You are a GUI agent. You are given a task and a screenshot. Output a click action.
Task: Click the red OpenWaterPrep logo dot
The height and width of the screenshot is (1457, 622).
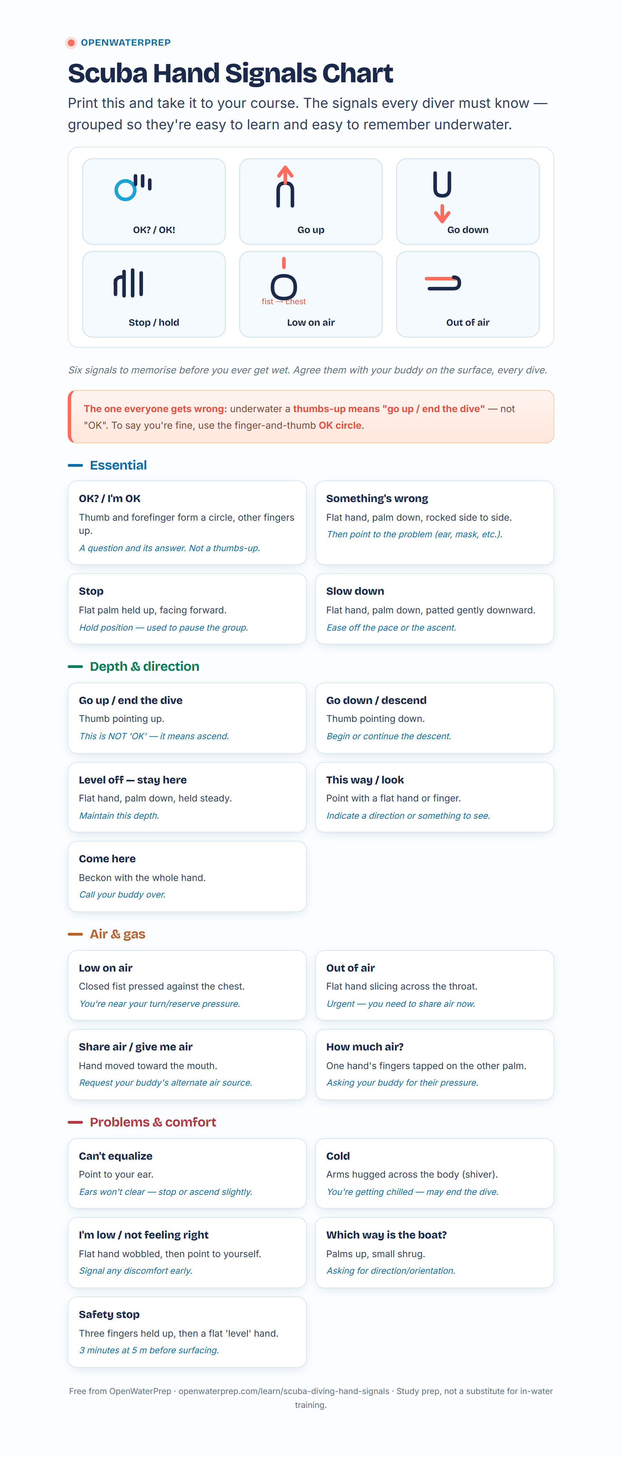coord(71,43)
